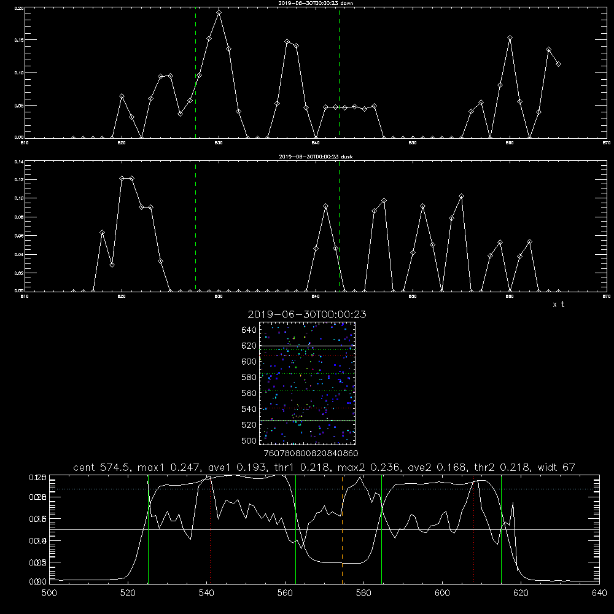
Task: Click the second green dashed line in the dusk plot
Action: tap(339, 227)
